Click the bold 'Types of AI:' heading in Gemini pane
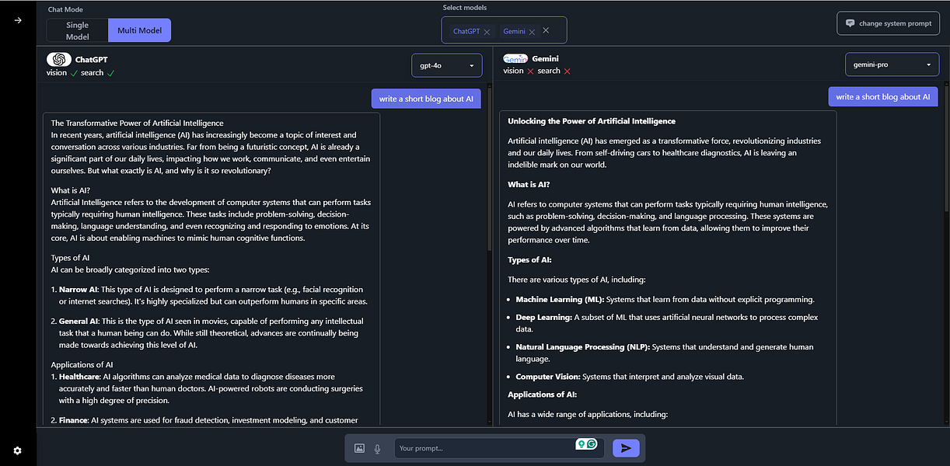Viewport: 950px width, 466px height. point(531,259)
